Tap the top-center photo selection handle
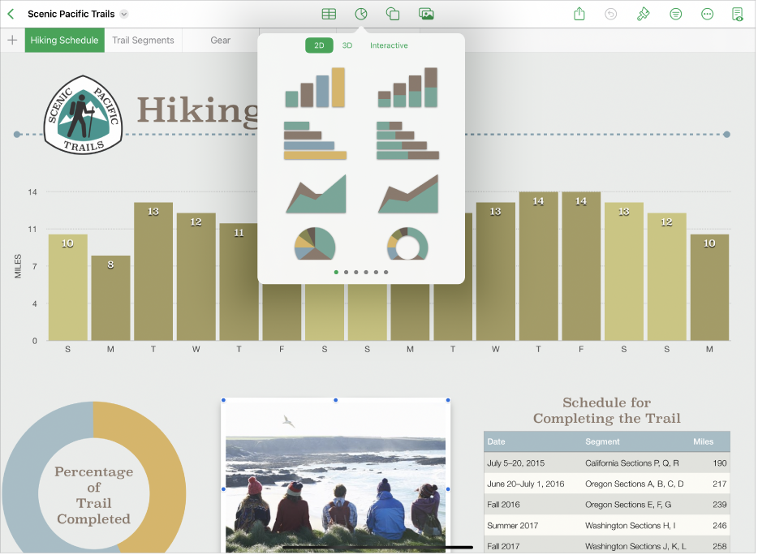 coord(336,400)
